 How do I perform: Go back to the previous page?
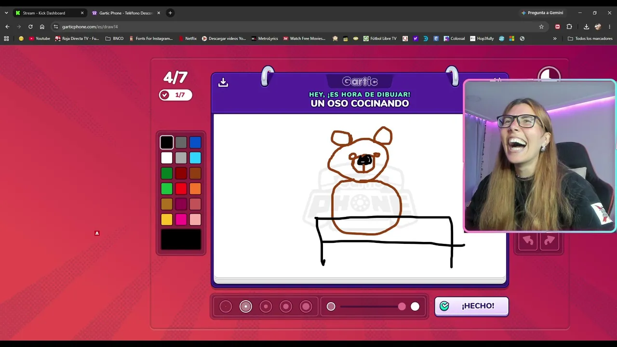(x=7, y=27)
